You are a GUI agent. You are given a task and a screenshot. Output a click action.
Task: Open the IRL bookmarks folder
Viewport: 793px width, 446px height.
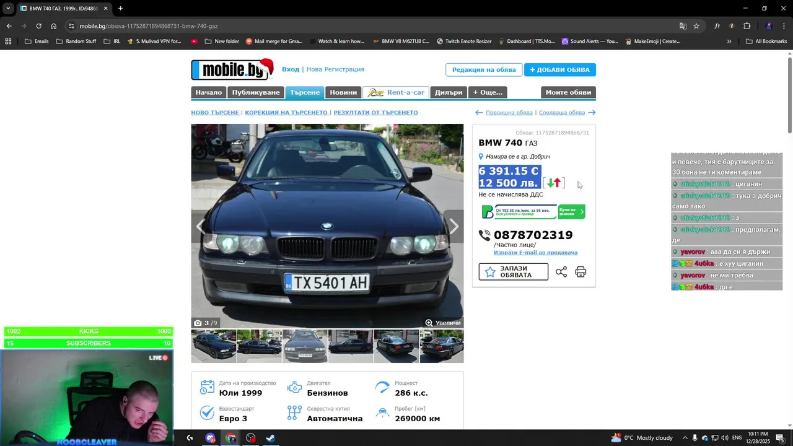112,42
